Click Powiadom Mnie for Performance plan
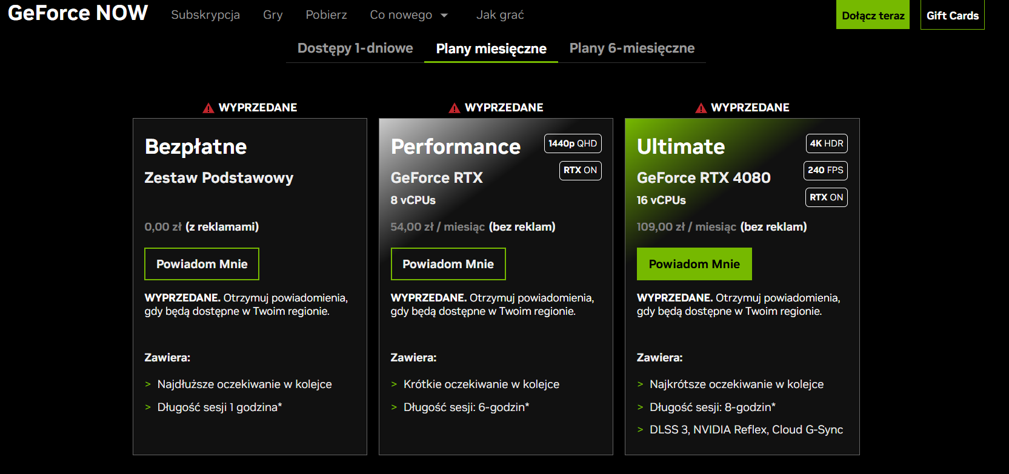Image resolution: width=1009 pixels, height=474 pixels. 448,264
